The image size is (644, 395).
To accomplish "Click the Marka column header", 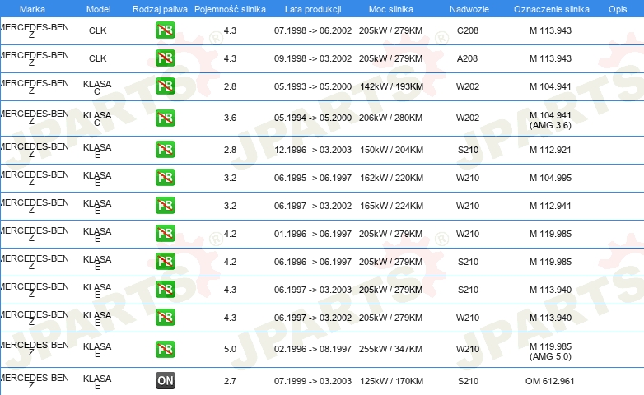I will (32, 9).
